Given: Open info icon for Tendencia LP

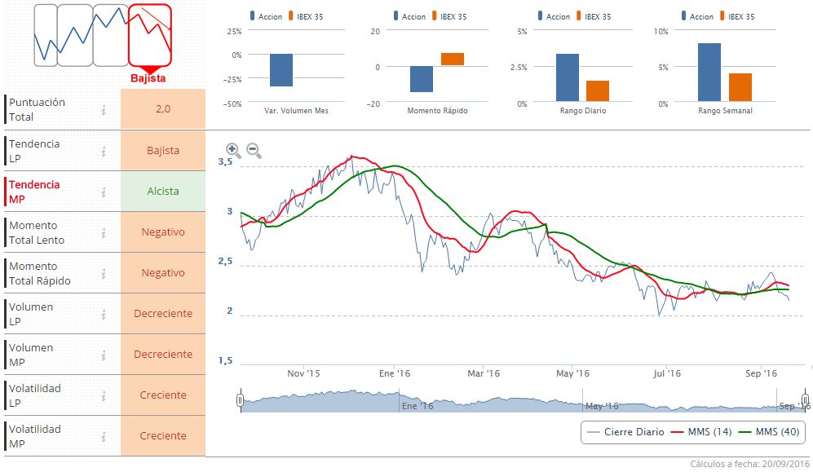Looking at the screenshot, I should pyautogui.click(x=104, y=151).
